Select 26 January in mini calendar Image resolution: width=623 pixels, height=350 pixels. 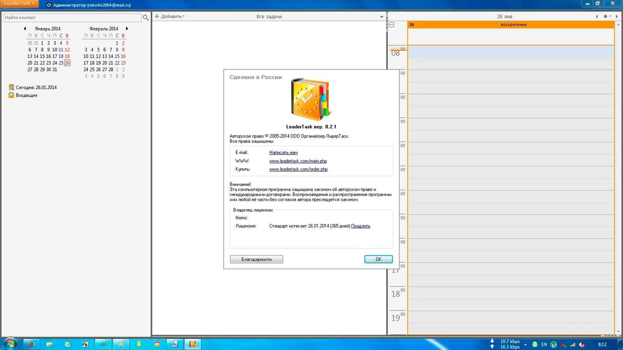coord(67,63)
